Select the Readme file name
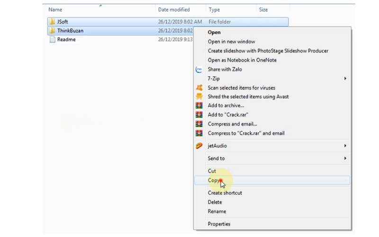 click(x=66, y=39)
